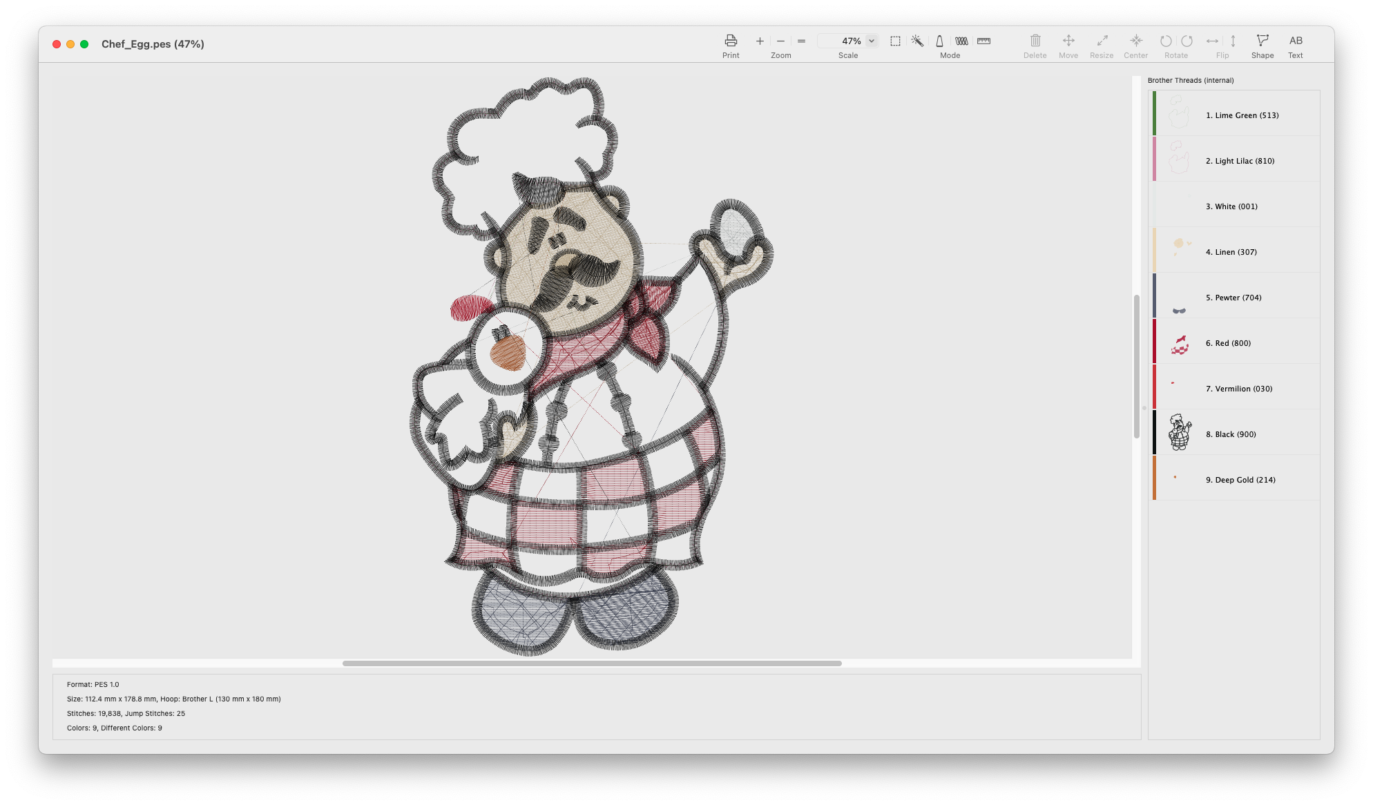Open the Text tool

coord(1295,41)
